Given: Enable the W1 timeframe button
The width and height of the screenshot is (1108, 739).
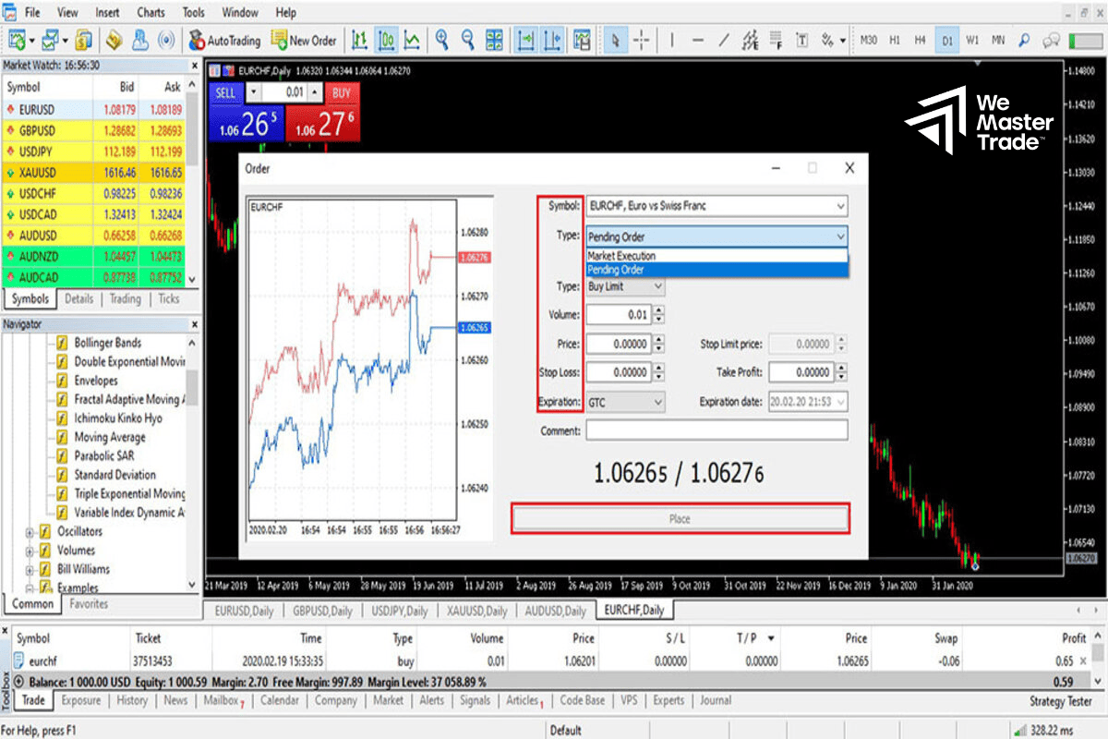Looking at the screenshot, I should (972, 41).
